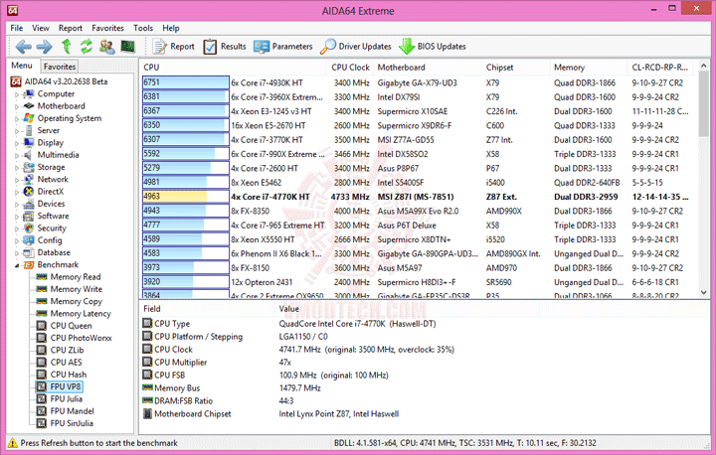Go back with the blue left arrow
716x455 pixels.
pyautogui.click(x=23, y=47)
